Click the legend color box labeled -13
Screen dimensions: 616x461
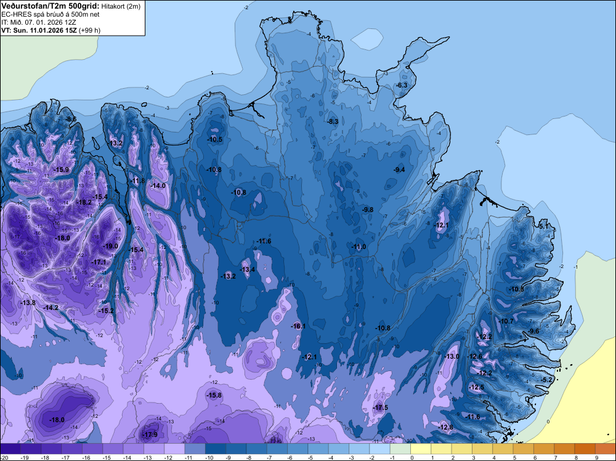154,449
